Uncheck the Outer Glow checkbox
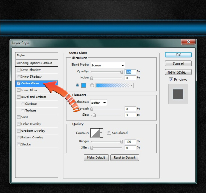206x193 pixels. [x=19, y=83]
